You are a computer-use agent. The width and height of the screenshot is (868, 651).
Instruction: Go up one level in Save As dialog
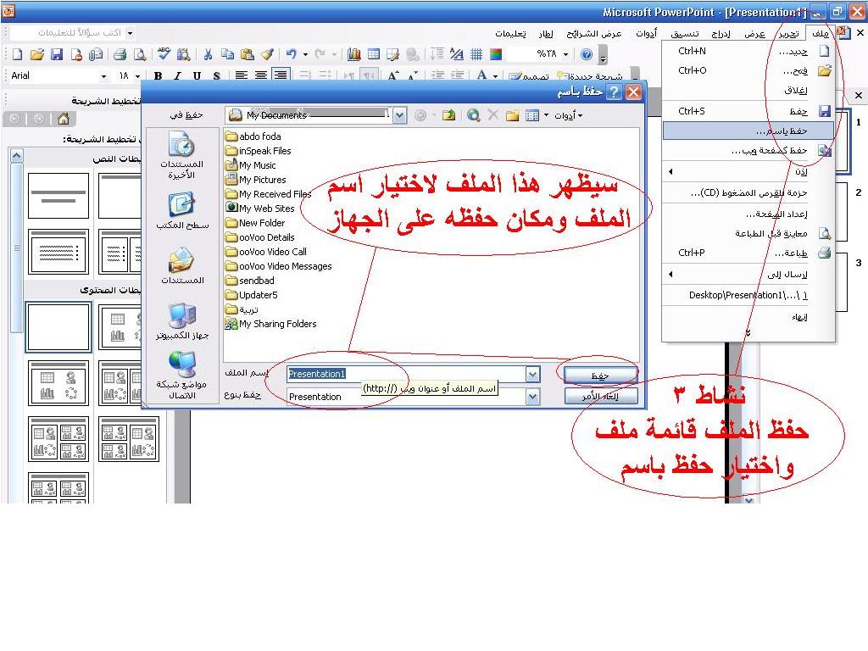click(x=449, y=115)
